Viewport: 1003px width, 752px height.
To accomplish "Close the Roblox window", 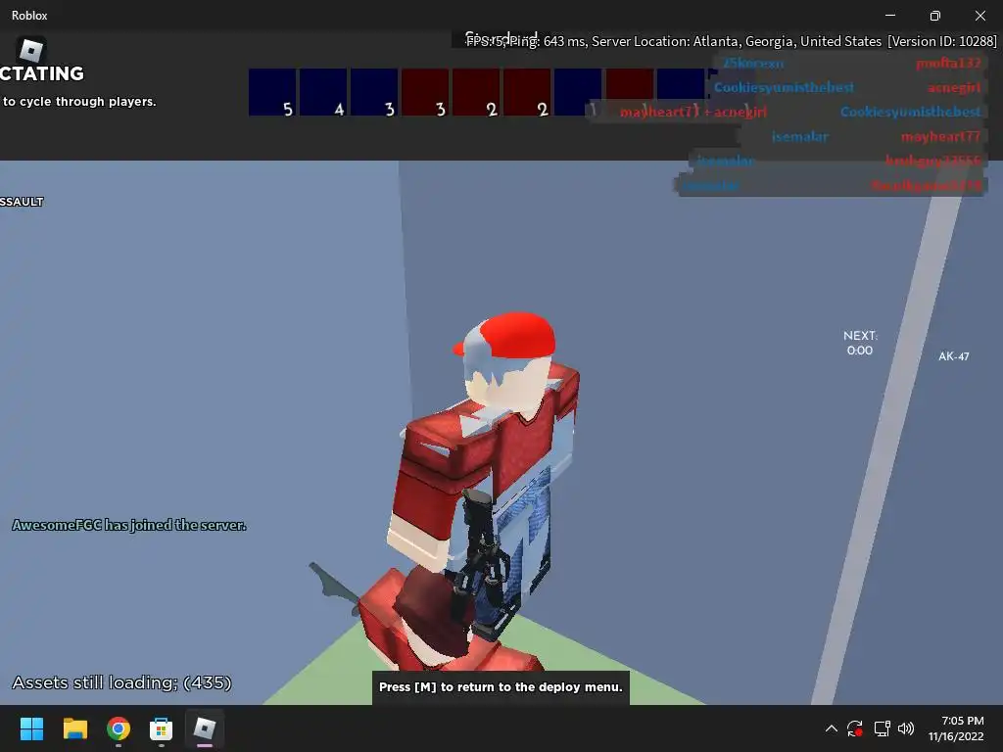I will pos(979,16).
